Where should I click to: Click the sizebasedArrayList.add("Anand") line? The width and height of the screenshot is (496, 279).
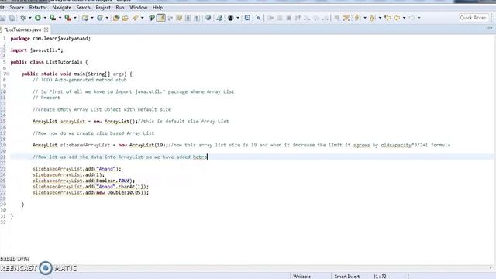click(77, 169)
